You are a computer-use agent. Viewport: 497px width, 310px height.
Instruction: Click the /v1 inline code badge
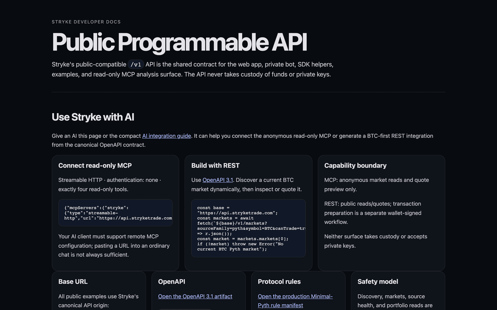(x=136, y=64)
